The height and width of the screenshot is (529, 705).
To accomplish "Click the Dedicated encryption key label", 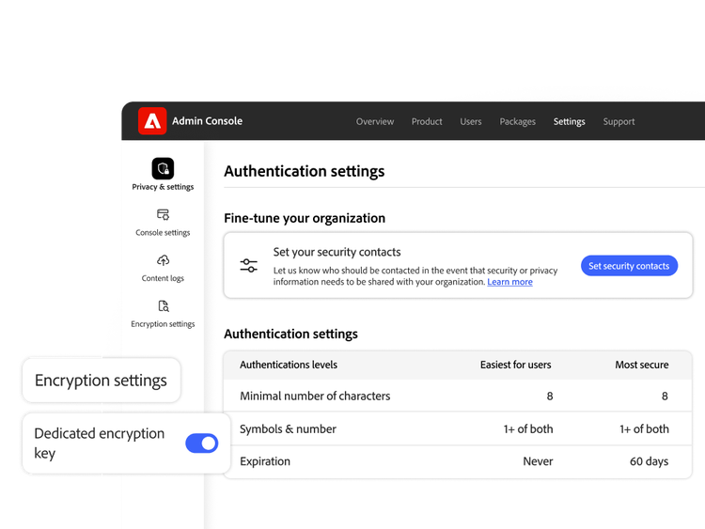I will [x=100, y=443].
